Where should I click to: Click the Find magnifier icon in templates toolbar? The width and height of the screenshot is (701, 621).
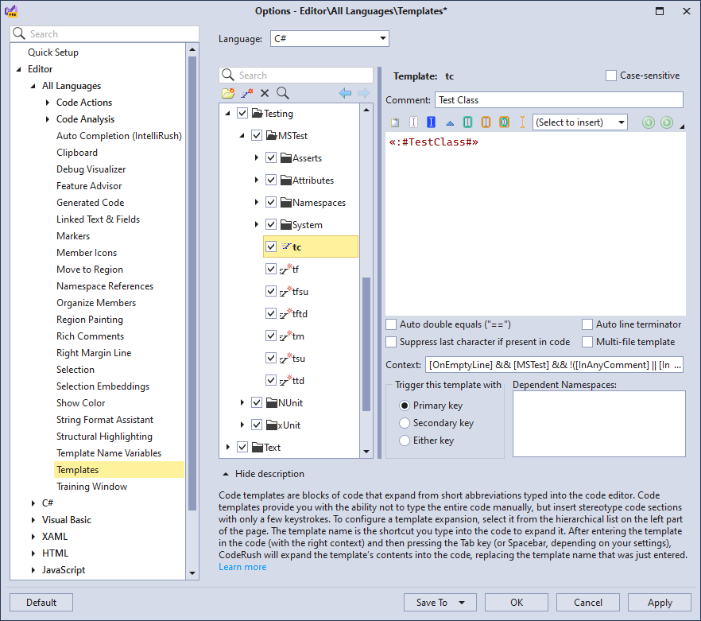click(x=283, y=93)
